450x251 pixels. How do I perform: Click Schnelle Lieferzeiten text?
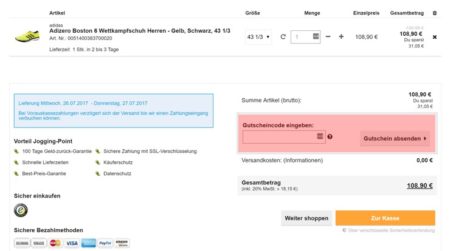(x=45, y=162)
